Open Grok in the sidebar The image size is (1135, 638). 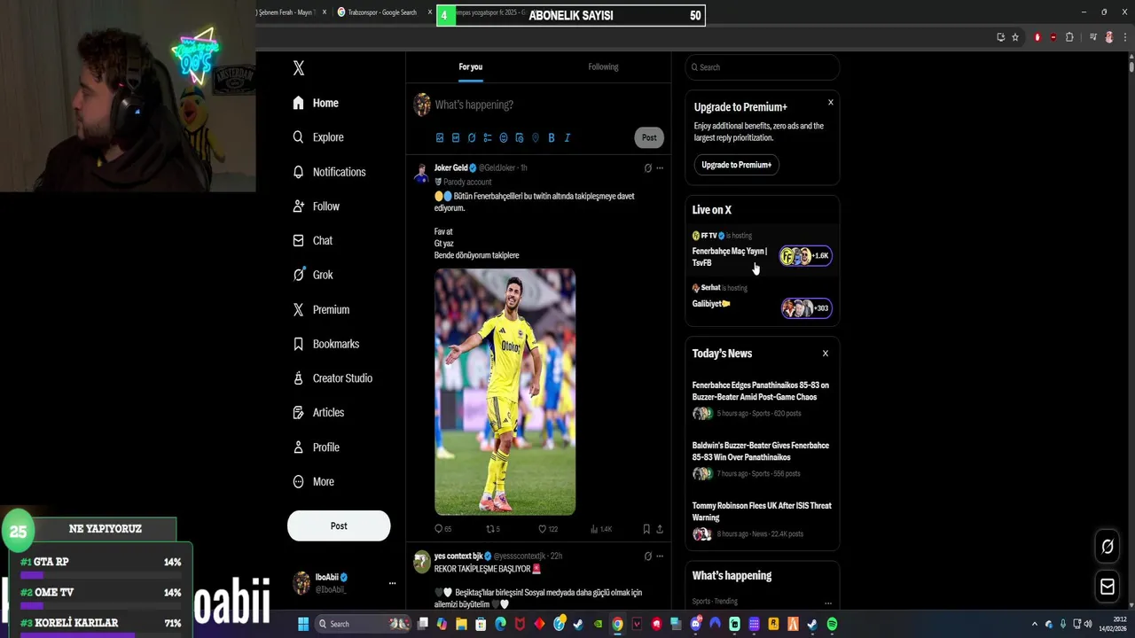point(312,275)
